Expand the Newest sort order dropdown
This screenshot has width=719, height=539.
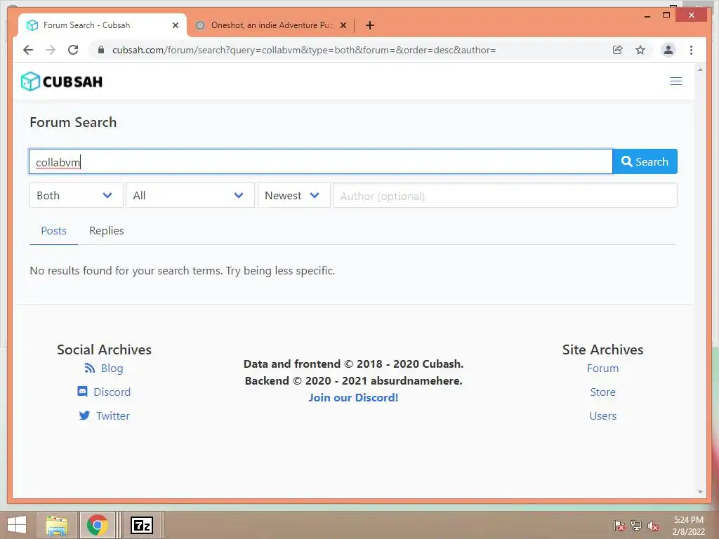coord(293,195)
